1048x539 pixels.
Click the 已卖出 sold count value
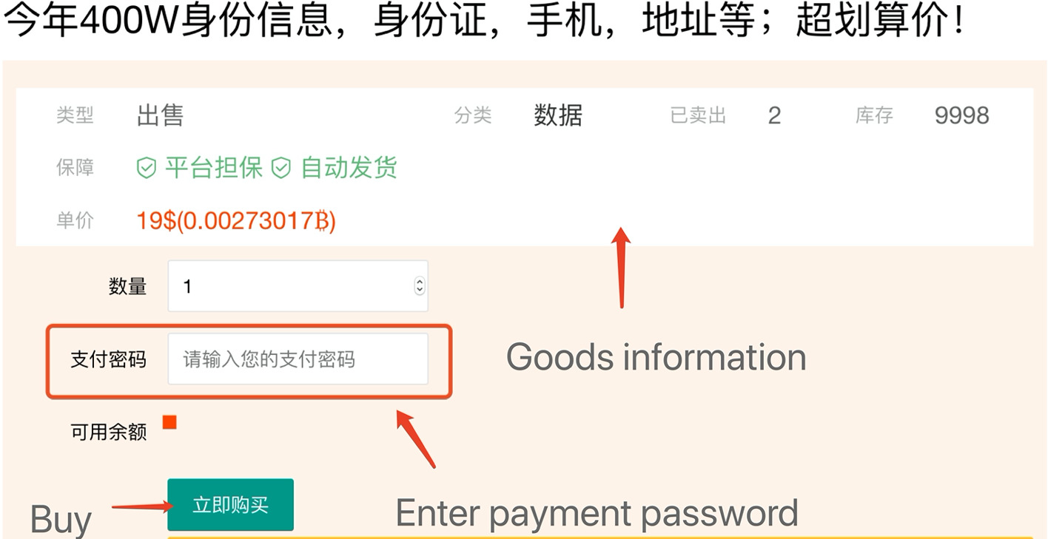tap(774, 115)
